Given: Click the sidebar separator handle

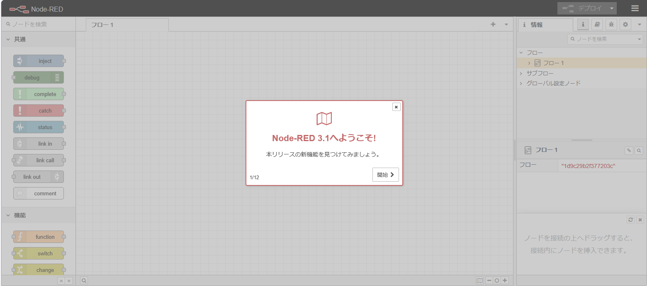Looking at the screenshot, I should [515, 150].
